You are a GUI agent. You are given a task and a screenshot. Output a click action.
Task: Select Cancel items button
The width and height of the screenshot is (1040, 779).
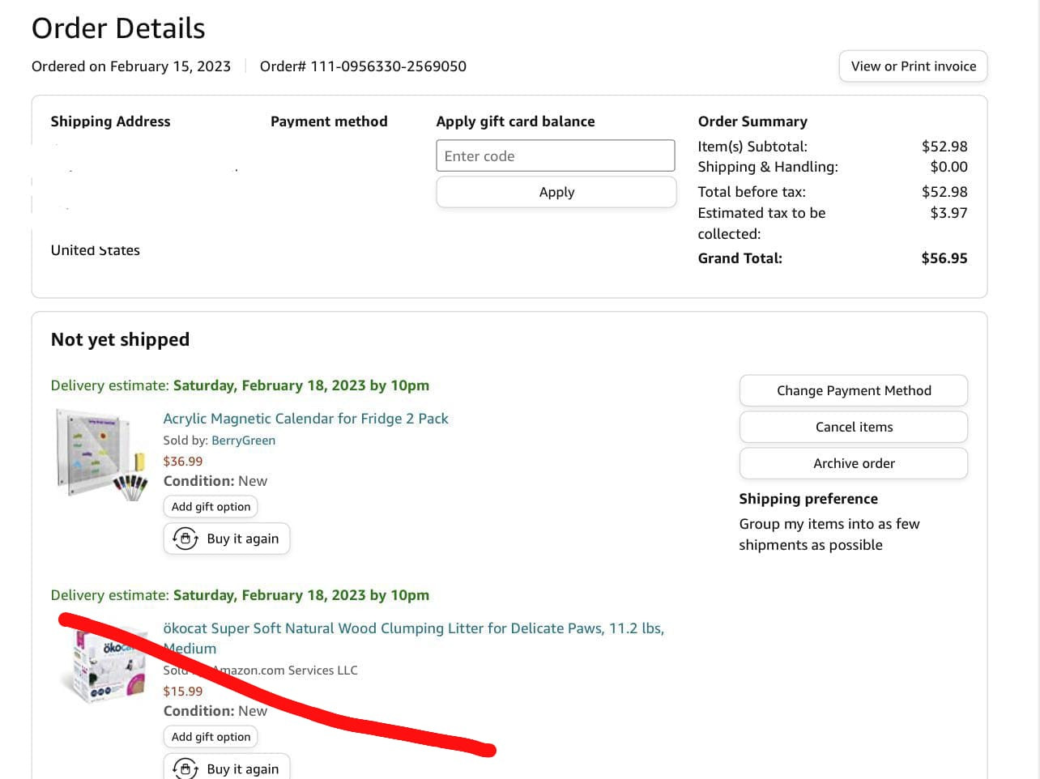click(x=854, y=427)
